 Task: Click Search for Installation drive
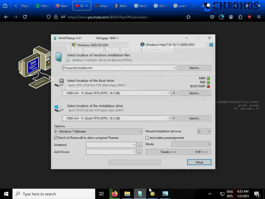[195, 118]
